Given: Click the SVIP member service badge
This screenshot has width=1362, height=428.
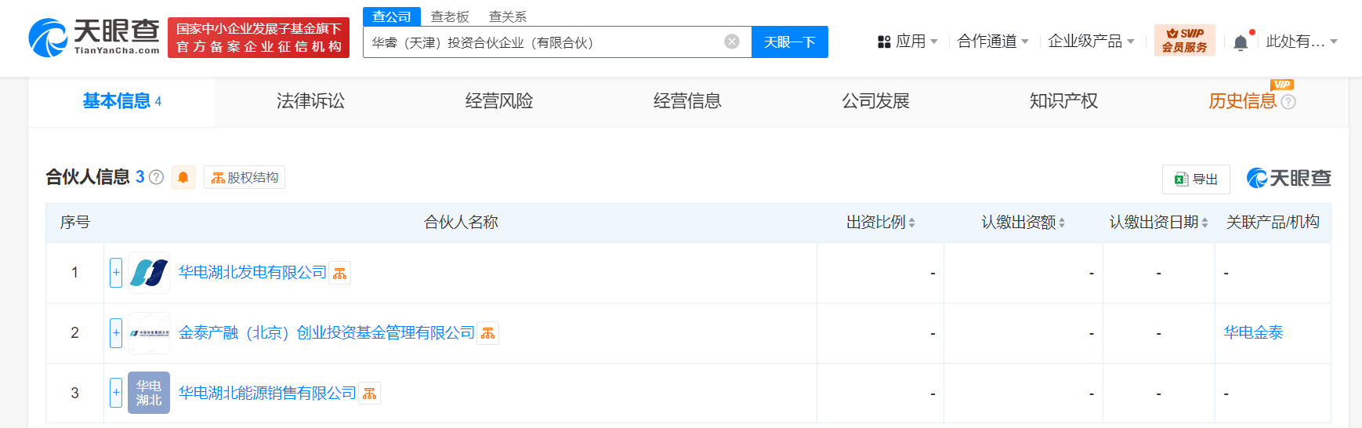Looking at the screenshot, I should point(1184,40).
